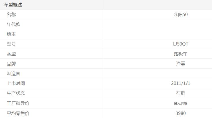Select the 版本 row label
Viewport: 212px width, 118px height.
click(x=11, y=34)
